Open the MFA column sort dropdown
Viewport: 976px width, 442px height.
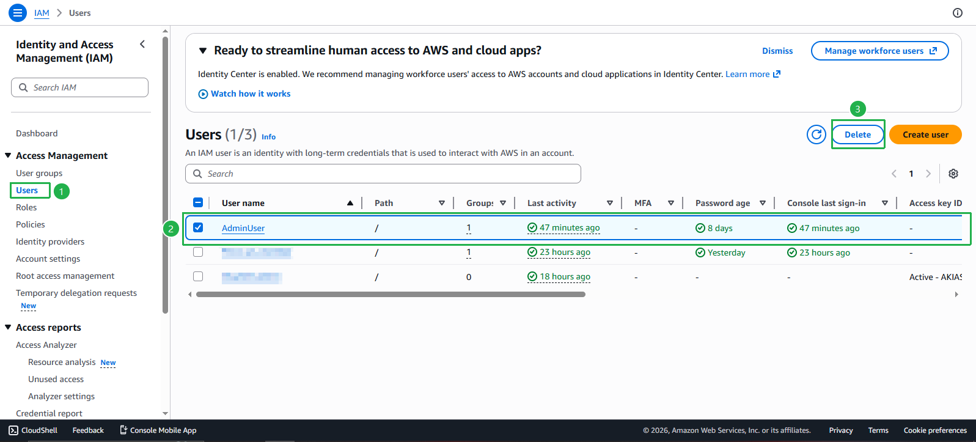[671, 203]
